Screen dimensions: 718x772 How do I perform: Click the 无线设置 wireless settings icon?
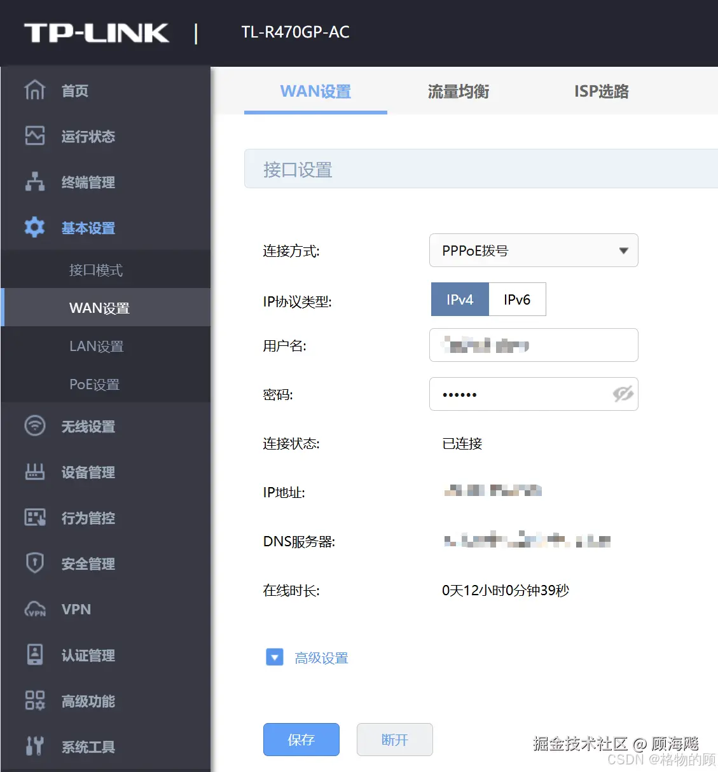35,426
